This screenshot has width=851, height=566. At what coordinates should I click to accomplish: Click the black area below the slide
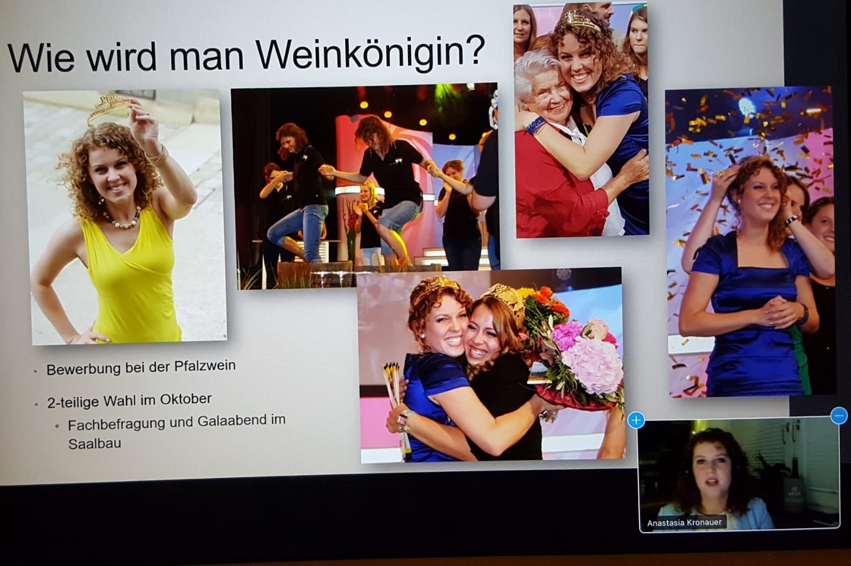click(x=319, y=523)
